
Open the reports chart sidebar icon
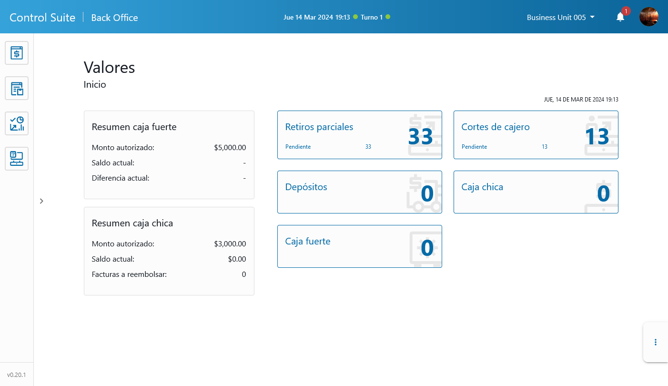pos(17,123)
